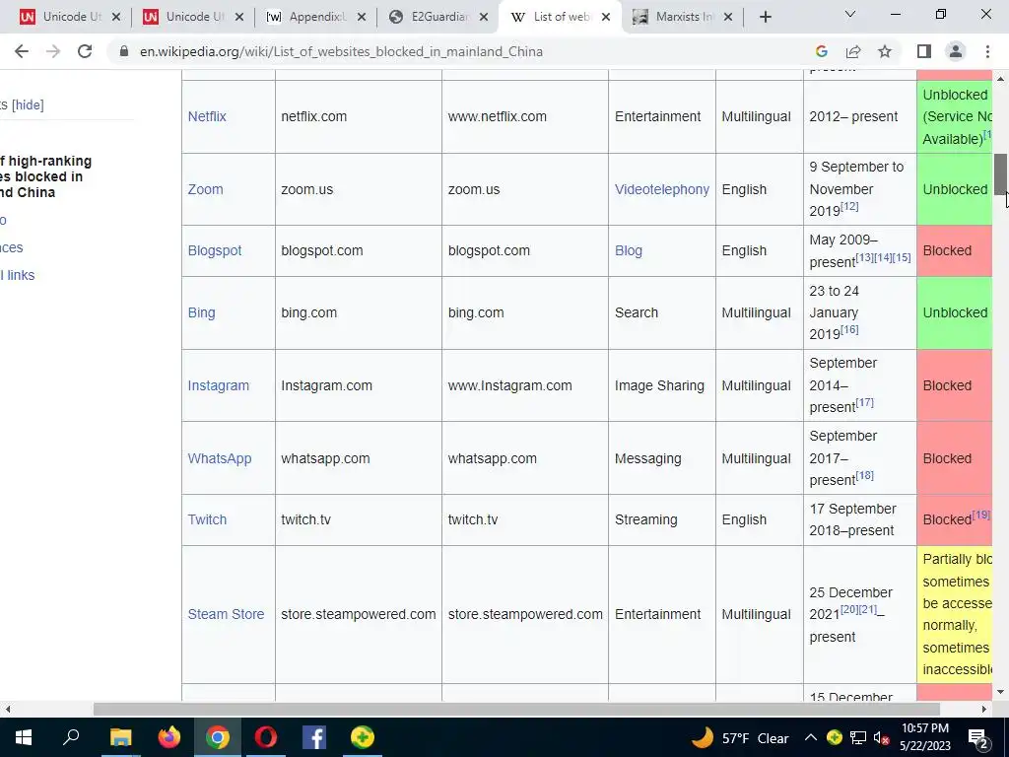Click the horizontal scrollbar thumb
1009x757 pixels.
click(516, 710)
